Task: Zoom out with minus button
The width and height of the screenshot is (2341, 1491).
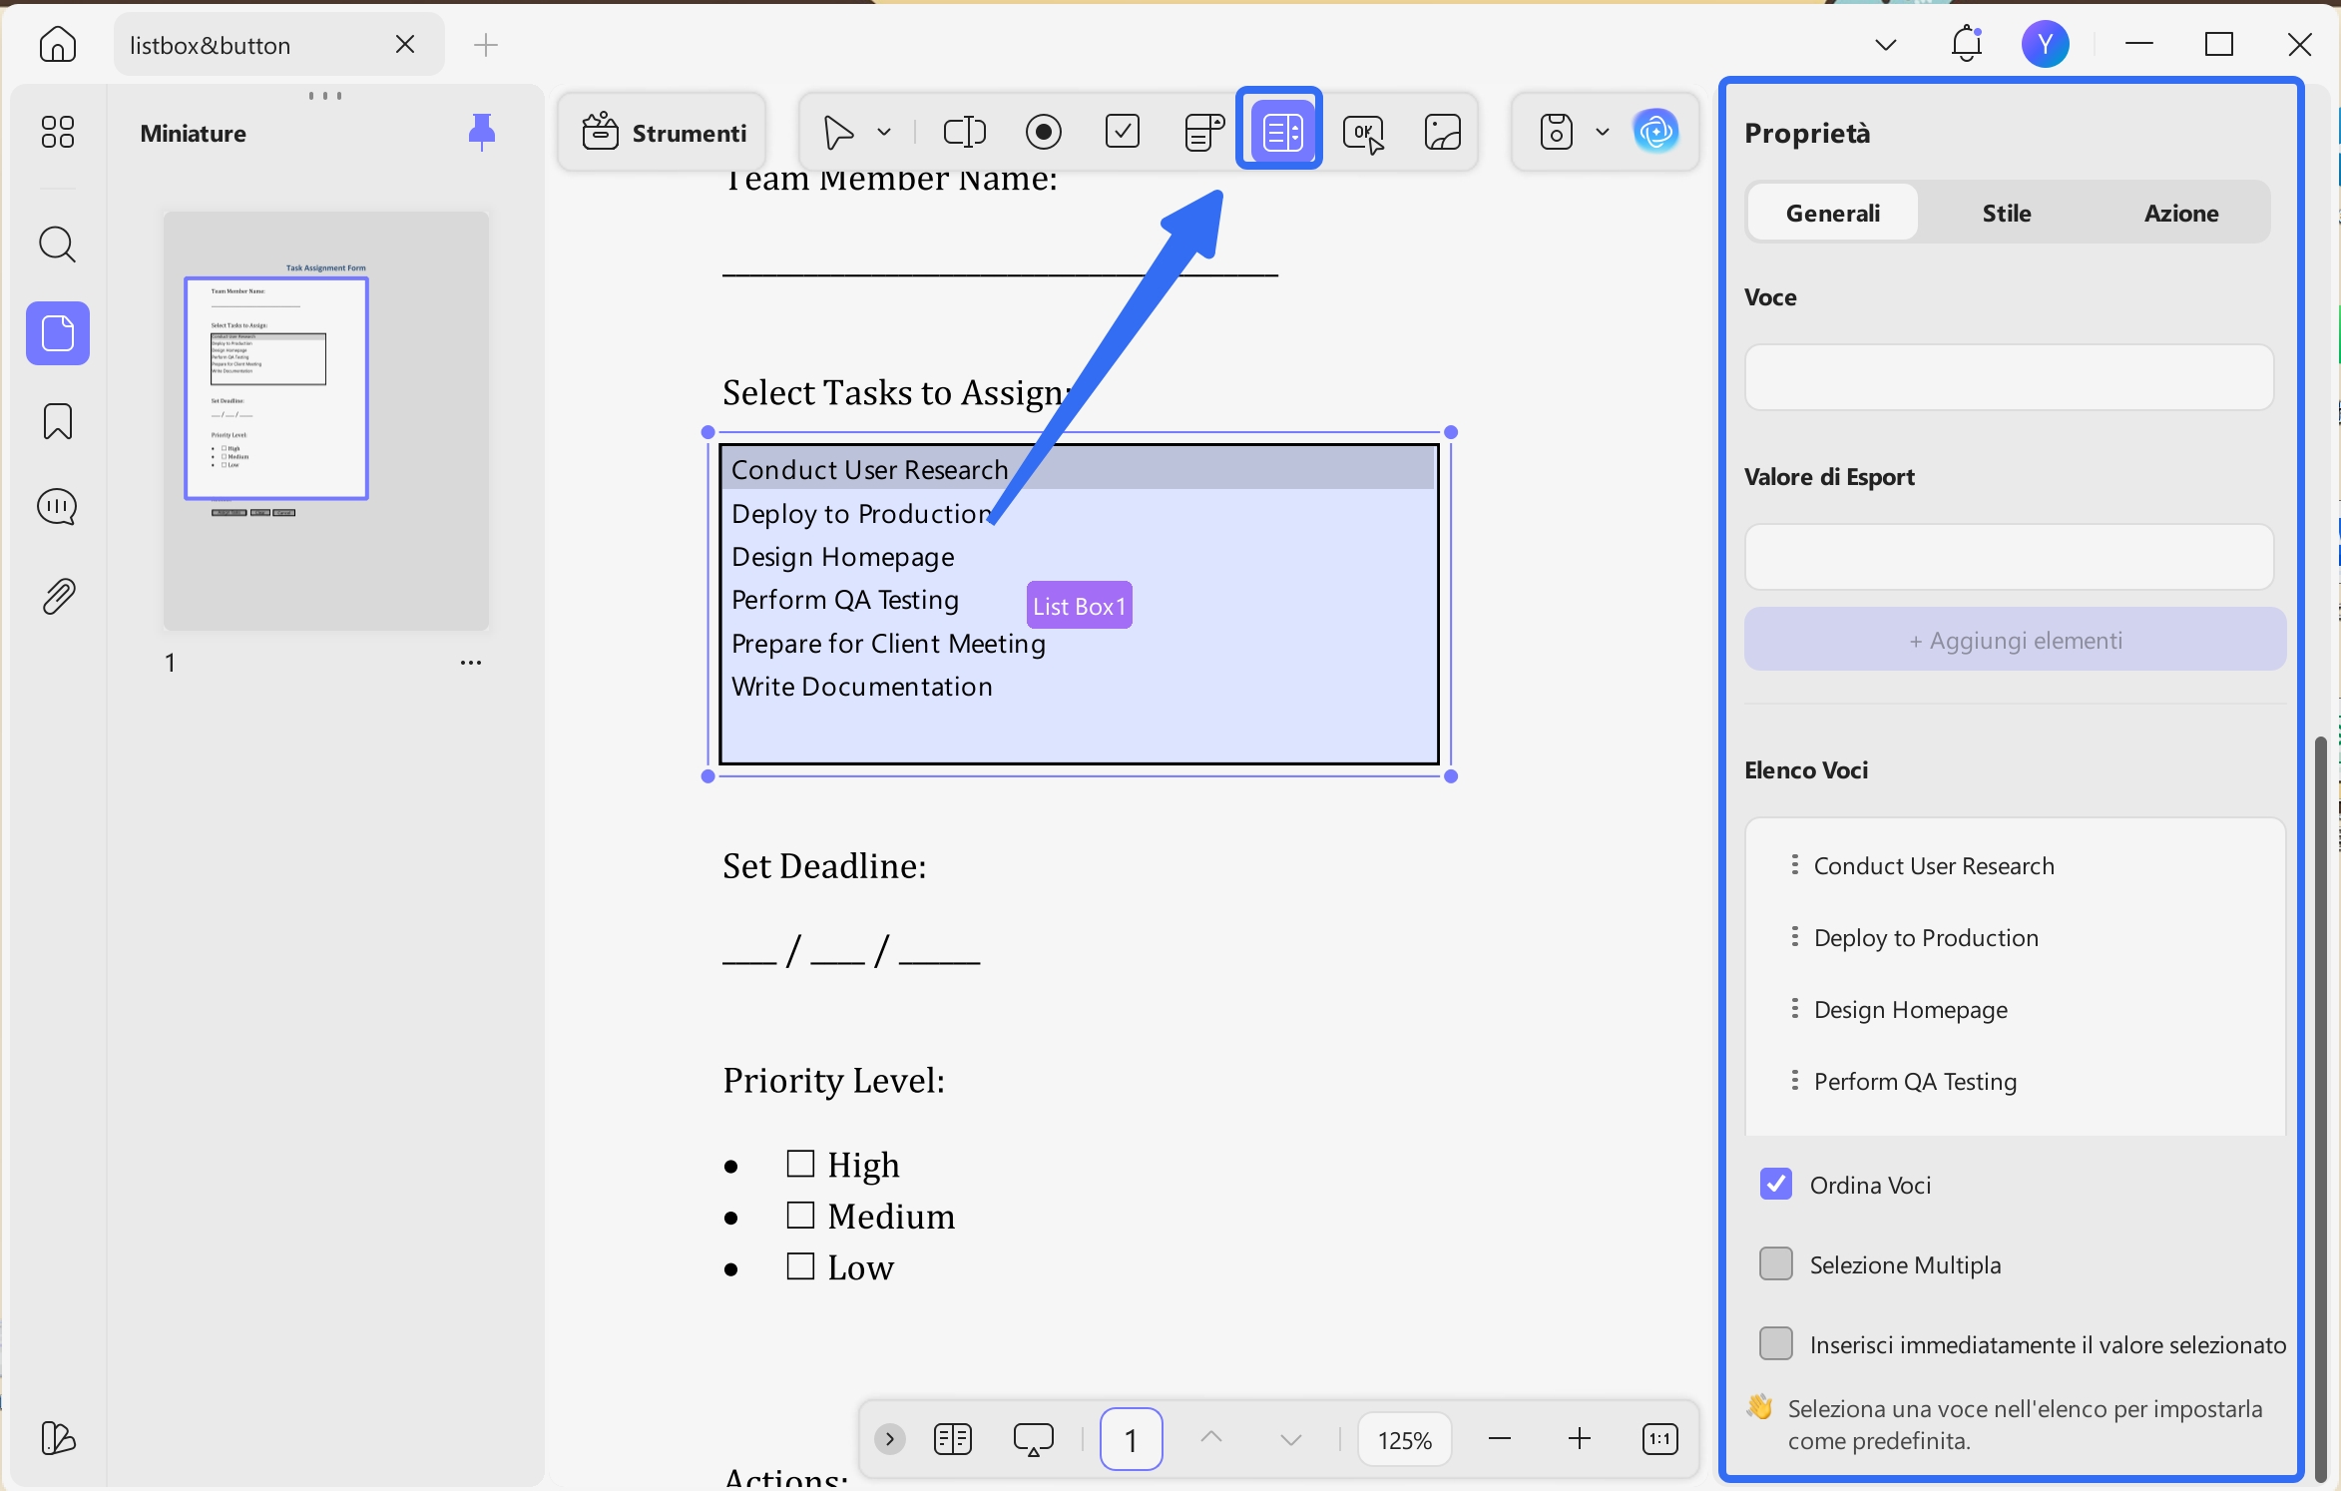Action: (1499, 1438)
